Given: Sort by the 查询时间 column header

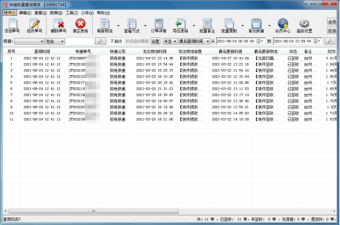Looking at the screenshot, I should tap(42, 51).
